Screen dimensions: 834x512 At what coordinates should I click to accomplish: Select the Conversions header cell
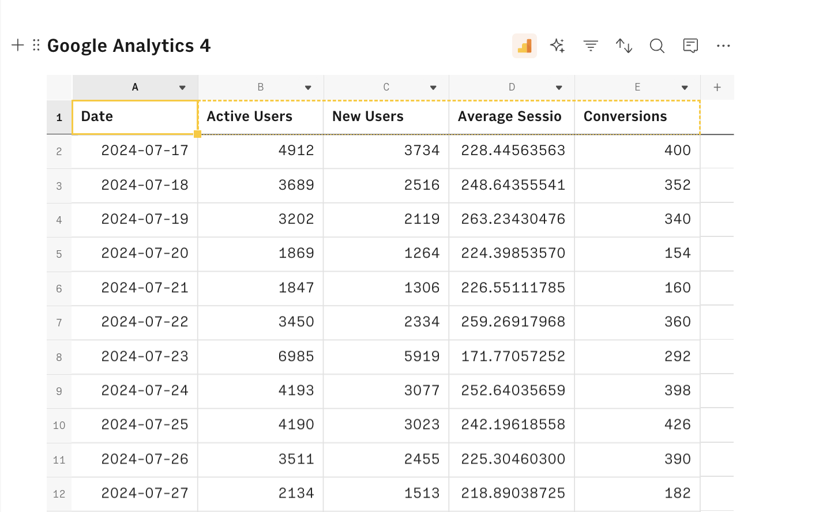click(x=637, y=117)
